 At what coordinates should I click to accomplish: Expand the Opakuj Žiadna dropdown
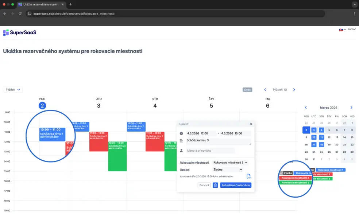point(228,170)
